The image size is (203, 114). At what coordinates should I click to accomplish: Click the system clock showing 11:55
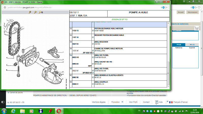pyautogui.click(x=195, y=110)
